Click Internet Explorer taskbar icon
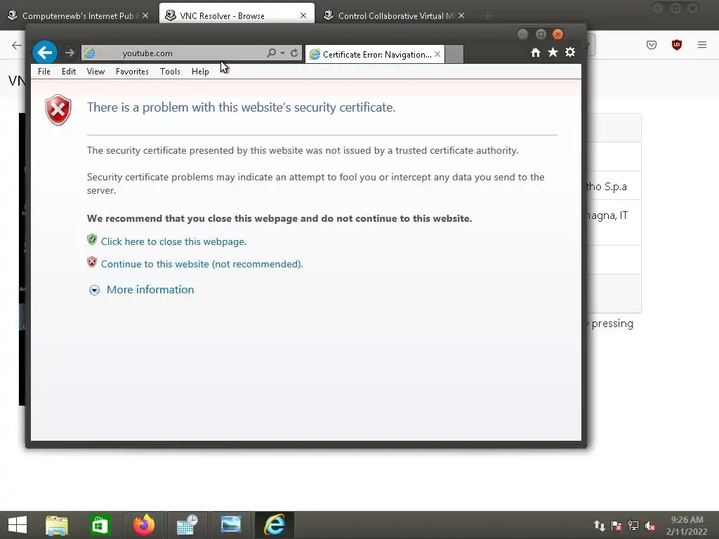 point(275,525)
